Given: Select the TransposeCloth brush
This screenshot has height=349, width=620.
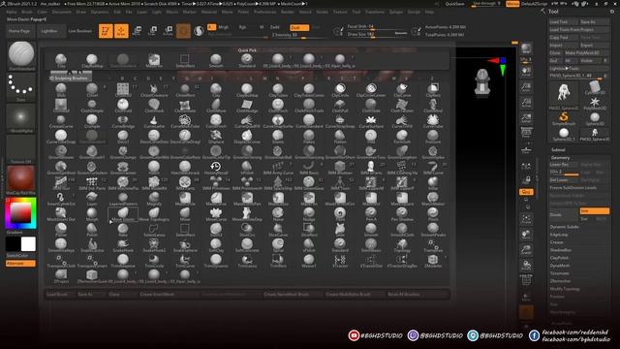Looking at the screenshot, I should pyautogui.click(x=61, y=261).
